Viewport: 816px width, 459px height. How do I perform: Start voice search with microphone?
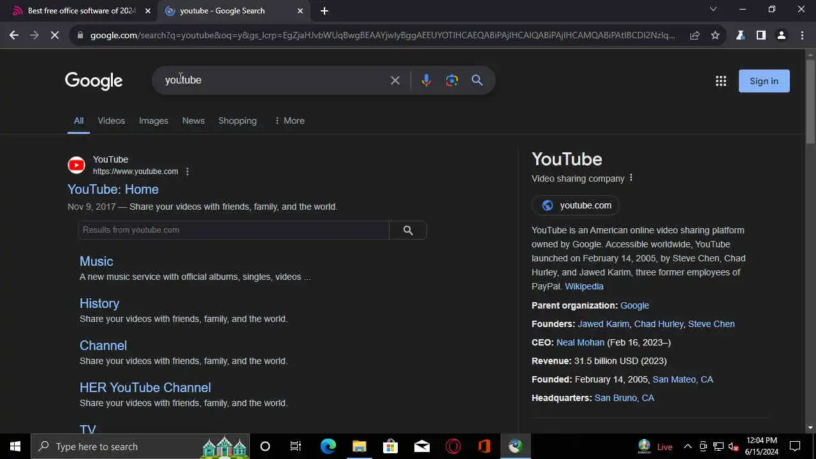pyautogui.click(x=426, y=80)
